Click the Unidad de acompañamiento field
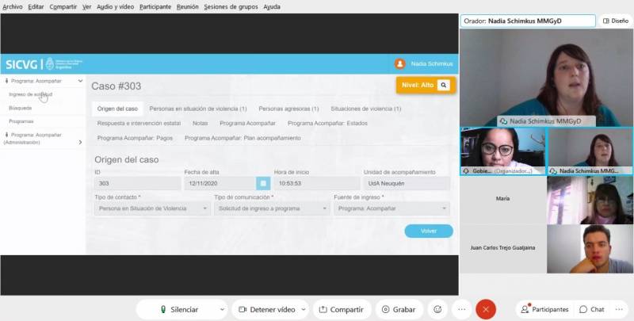This screenshot has width=634, height=321. click(x=407, y=183)
